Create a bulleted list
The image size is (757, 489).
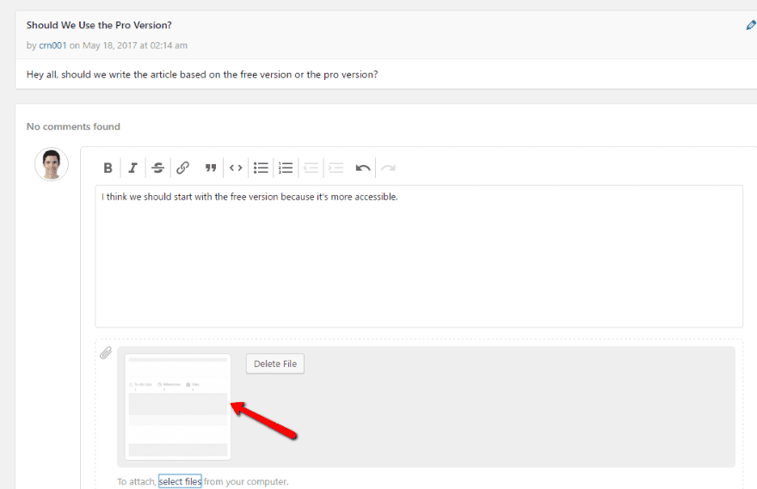261,168
